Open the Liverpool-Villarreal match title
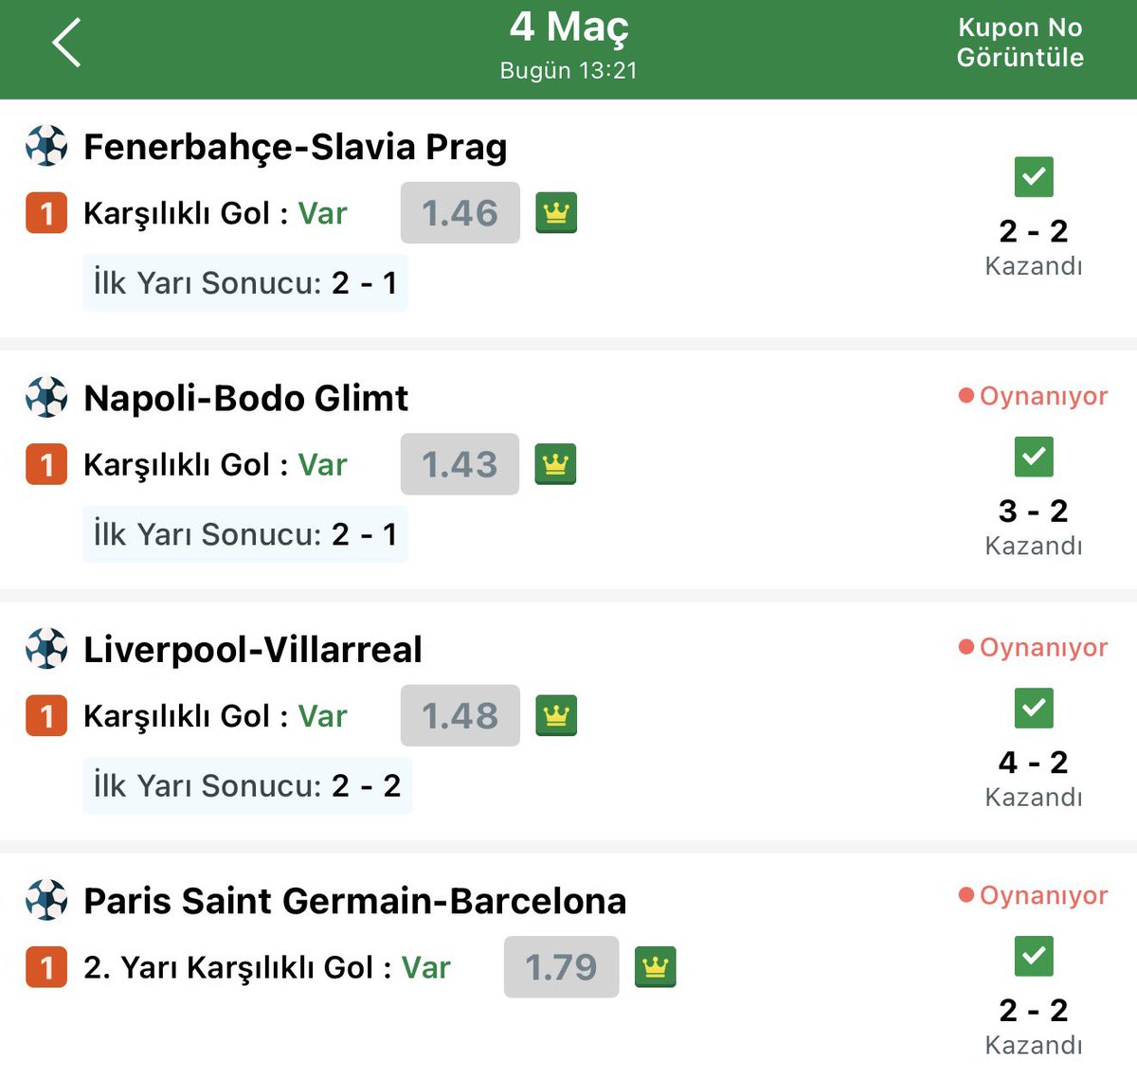Viewport: 1137px width, 1078px height. pos(253,650)
